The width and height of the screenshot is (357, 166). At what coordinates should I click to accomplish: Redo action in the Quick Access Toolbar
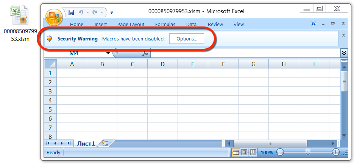point(95,12)
